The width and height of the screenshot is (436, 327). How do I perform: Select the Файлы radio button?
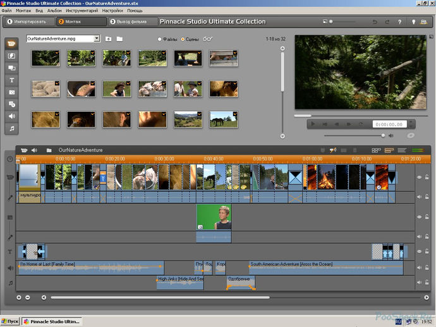pos(160,39)
